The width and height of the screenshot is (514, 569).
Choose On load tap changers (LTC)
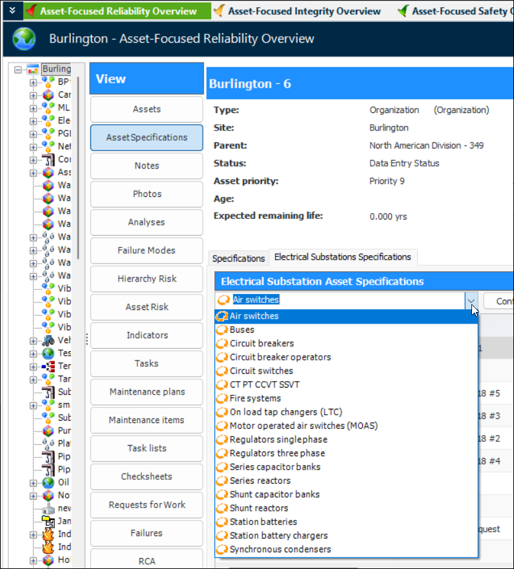pyautogui.click(x=285, y=412)
